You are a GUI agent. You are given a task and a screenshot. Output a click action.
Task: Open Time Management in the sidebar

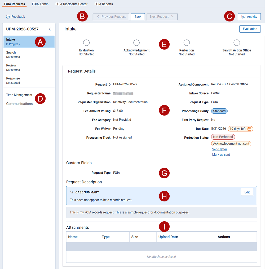pos(19,95)
